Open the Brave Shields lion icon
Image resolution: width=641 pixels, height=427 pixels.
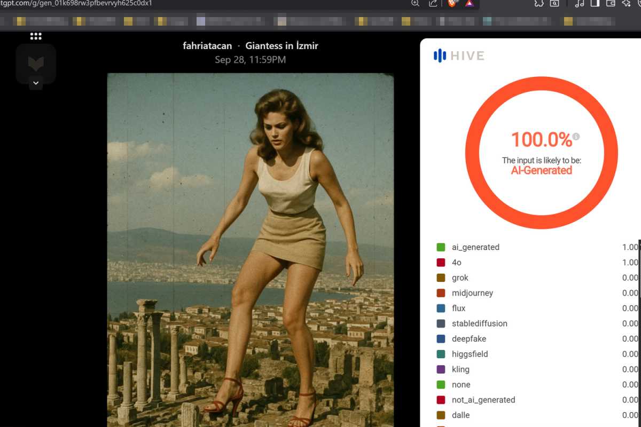click(452, 3)
